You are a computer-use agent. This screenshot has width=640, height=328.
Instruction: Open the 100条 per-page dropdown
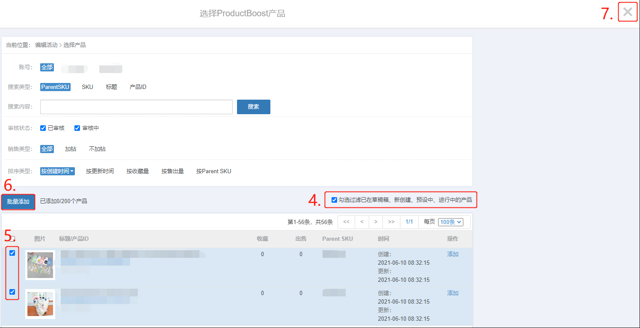[451, 222]
